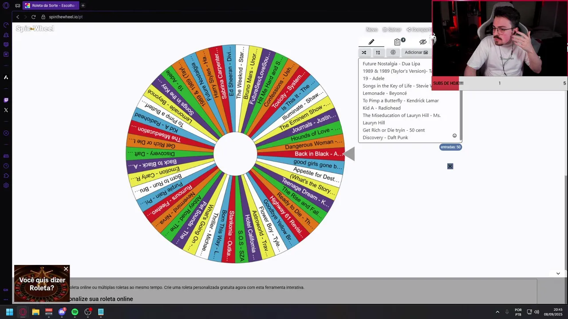568x319 pixels.
Task: Open Extensions cube icon in sidebar
Action: tap(6, 175)
